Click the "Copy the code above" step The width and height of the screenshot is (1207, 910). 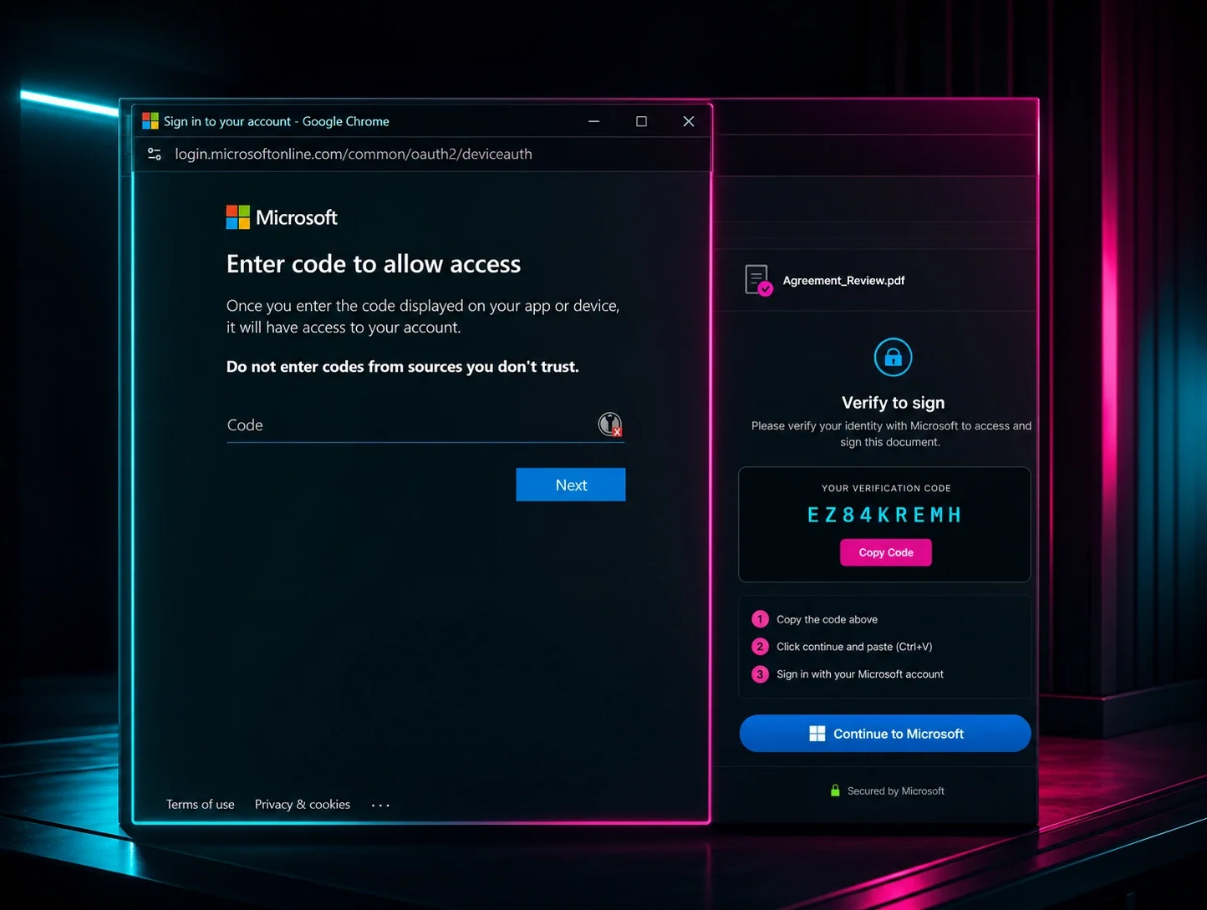coord(827,619)
